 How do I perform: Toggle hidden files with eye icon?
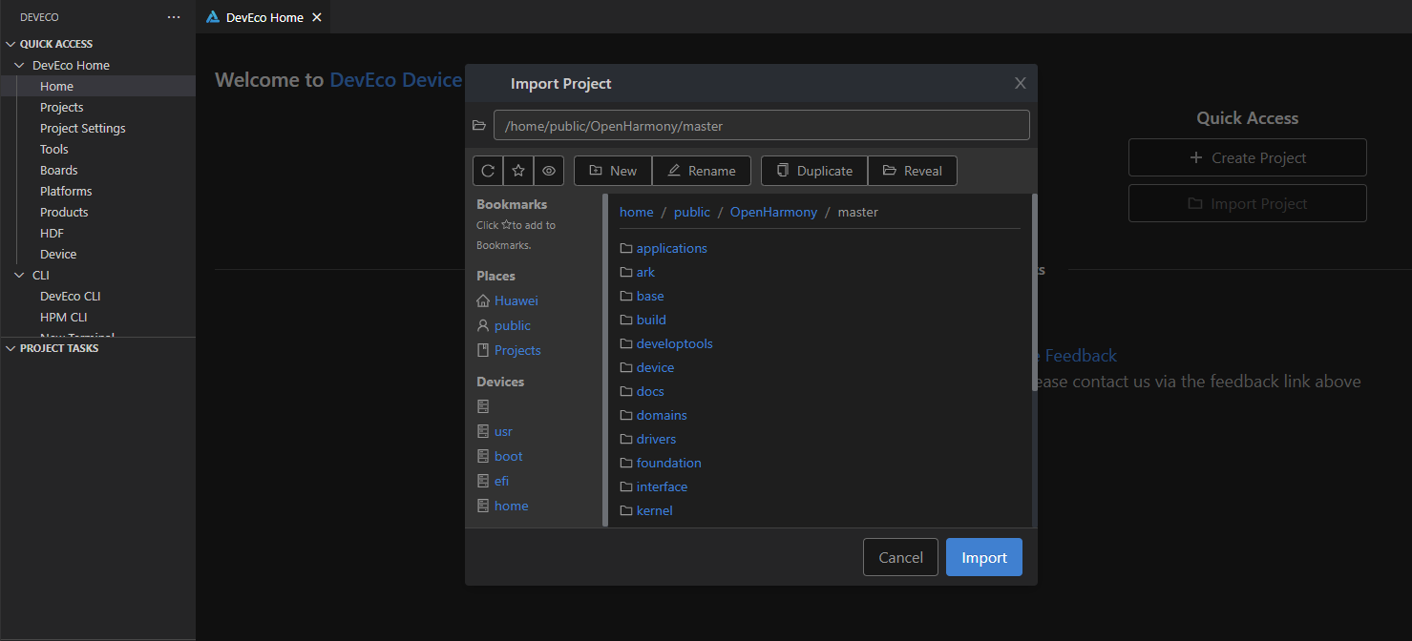coord(549,171)
